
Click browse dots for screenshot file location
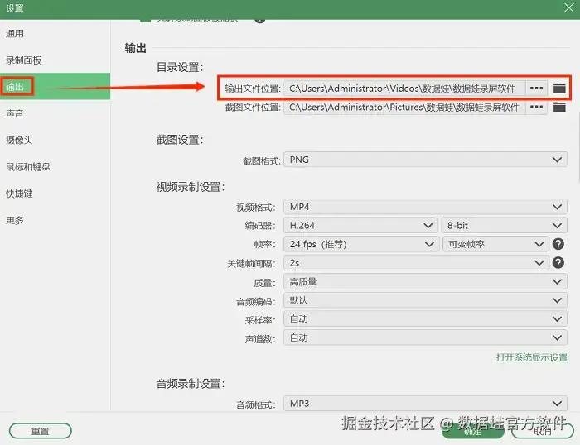[536, 107]
